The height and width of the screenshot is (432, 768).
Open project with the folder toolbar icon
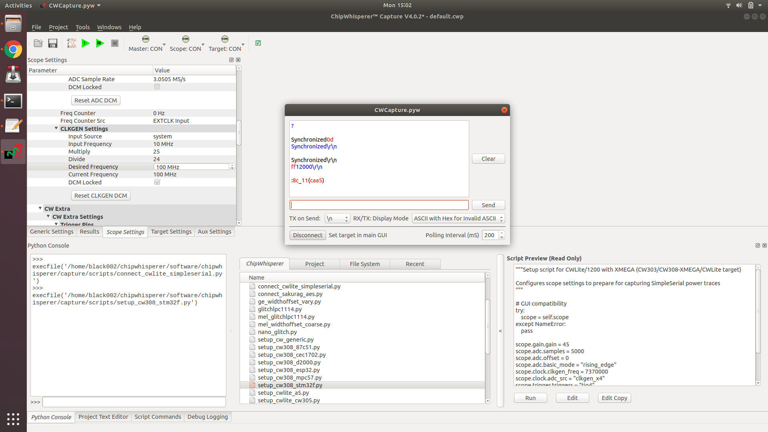pos(38,43)
